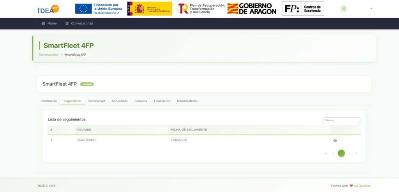Go to the next page of seguimientos

(x=349, y=154)
